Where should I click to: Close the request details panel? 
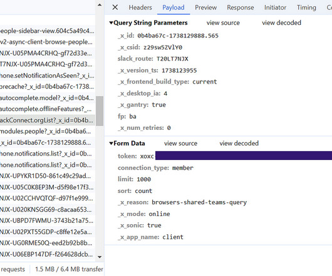tap(115, 7)
